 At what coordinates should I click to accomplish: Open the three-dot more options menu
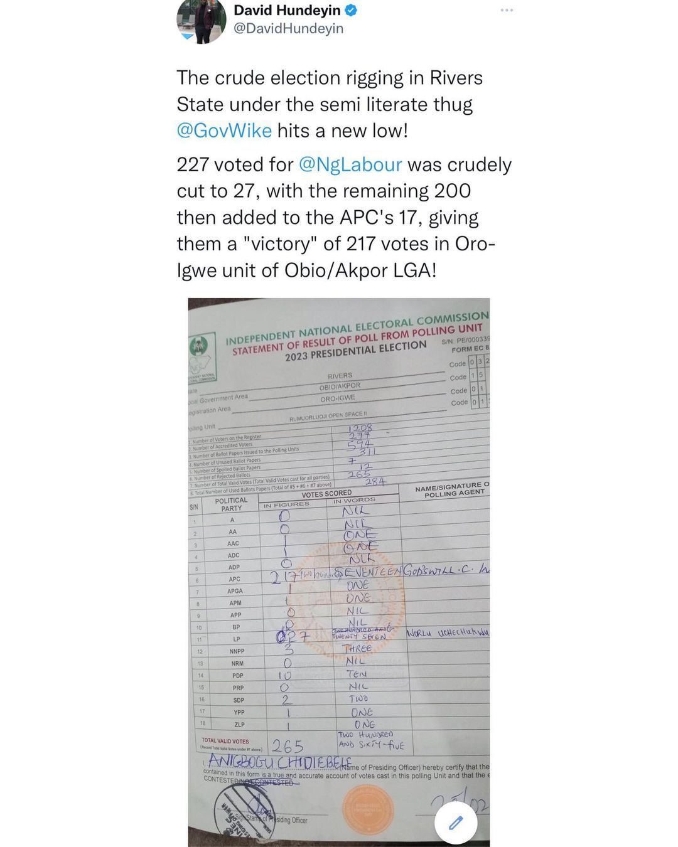(507, 11)
